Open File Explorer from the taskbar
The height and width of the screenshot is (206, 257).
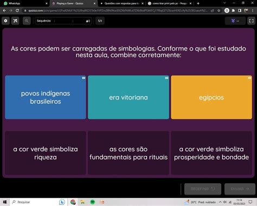82,202
